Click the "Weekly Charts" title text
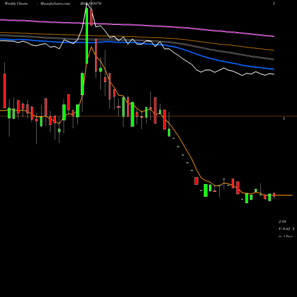This screenshot has width=297, height=297. (x=16, y=4)
